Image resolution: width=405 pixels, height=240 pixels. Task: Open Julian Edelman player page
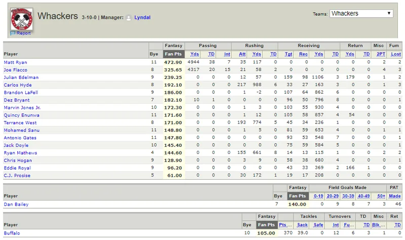(21, 77)
